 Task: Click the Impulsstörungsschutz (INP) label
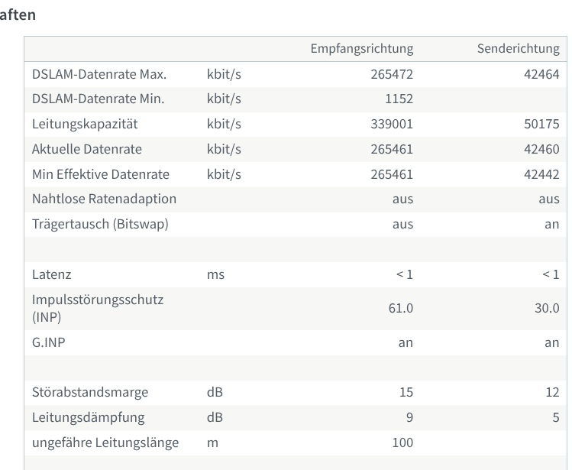pos(97,308)
